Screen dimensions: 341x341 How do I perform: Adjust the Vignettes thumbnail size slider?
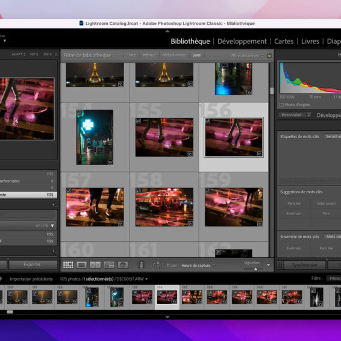pos(255,269)
